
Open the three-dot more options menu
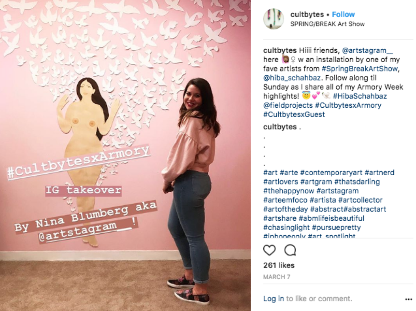409,299
